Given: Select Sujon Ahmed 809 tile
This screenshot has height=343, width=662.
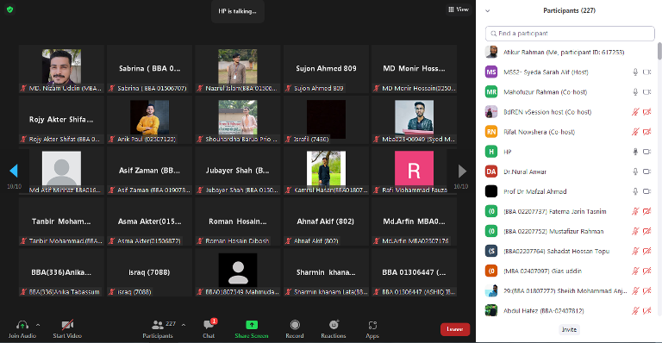Looking at the screenshot, I should [326, 69].
